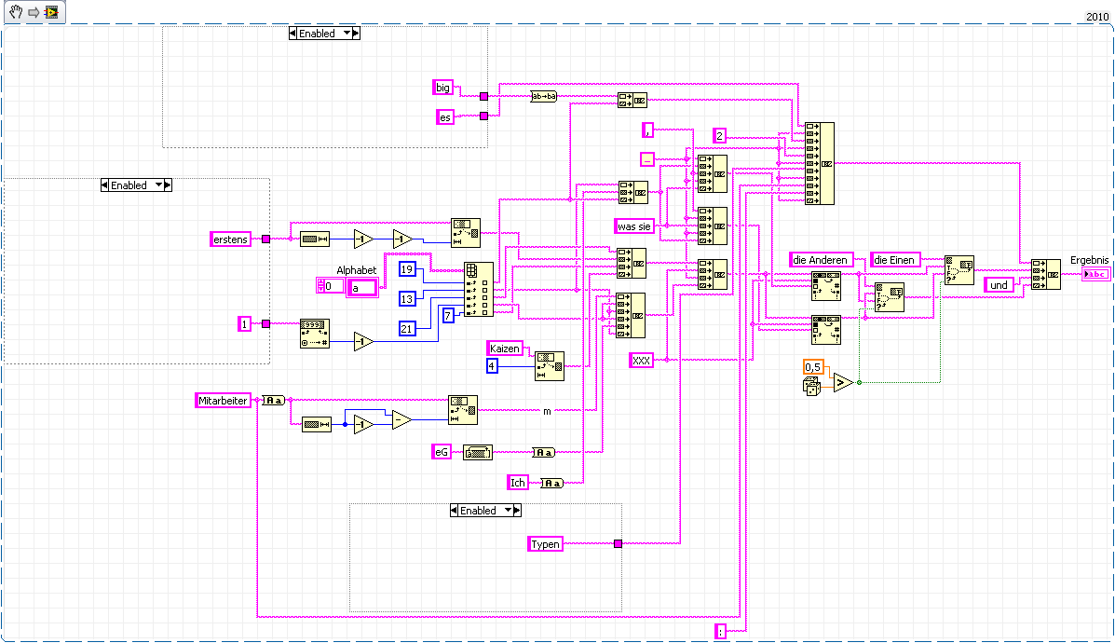This screenshot has height=643, width=1115.
Task: Select the final Concatenate Strings node before Ergebnis
Action: coord(1045,275)
